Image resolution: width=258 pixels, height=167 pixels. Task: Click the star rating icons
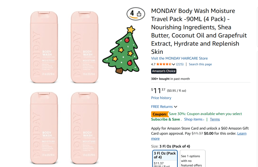[164, 64]
